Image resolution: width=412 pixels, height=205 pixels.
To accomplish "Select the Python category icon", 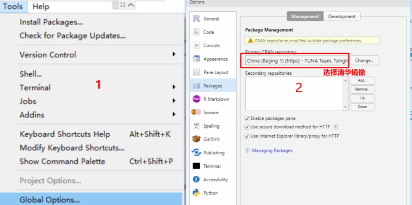I will tap(196, 193).
